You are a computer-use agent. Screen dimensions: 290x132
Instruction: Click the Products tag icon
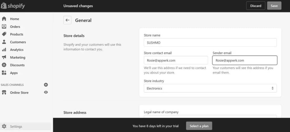(4, 34)
